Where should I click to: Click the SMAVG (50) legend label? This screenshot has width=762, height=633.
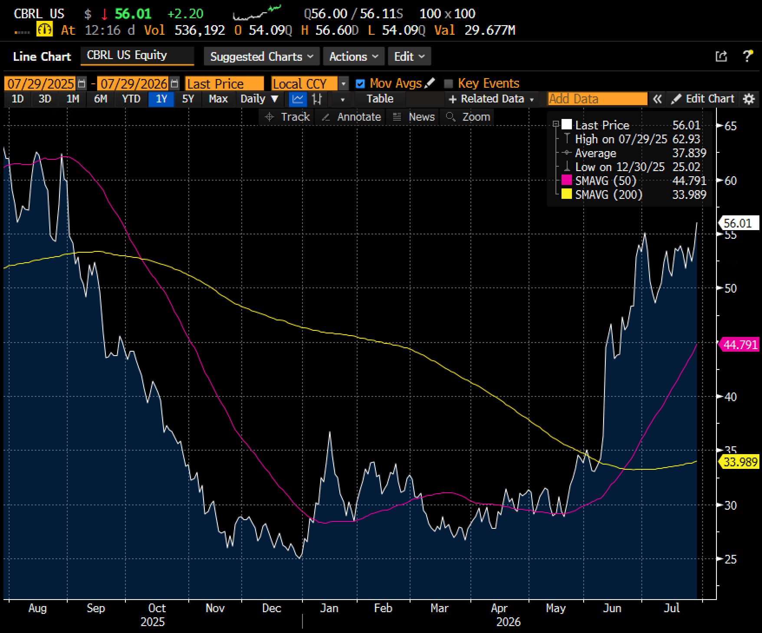pos(606,180)
